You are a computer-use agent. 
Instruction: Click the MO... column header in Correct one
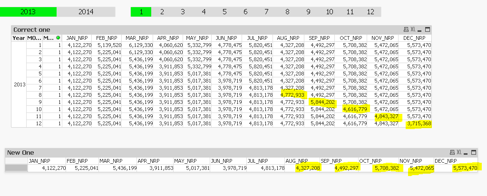coord(34,38)
